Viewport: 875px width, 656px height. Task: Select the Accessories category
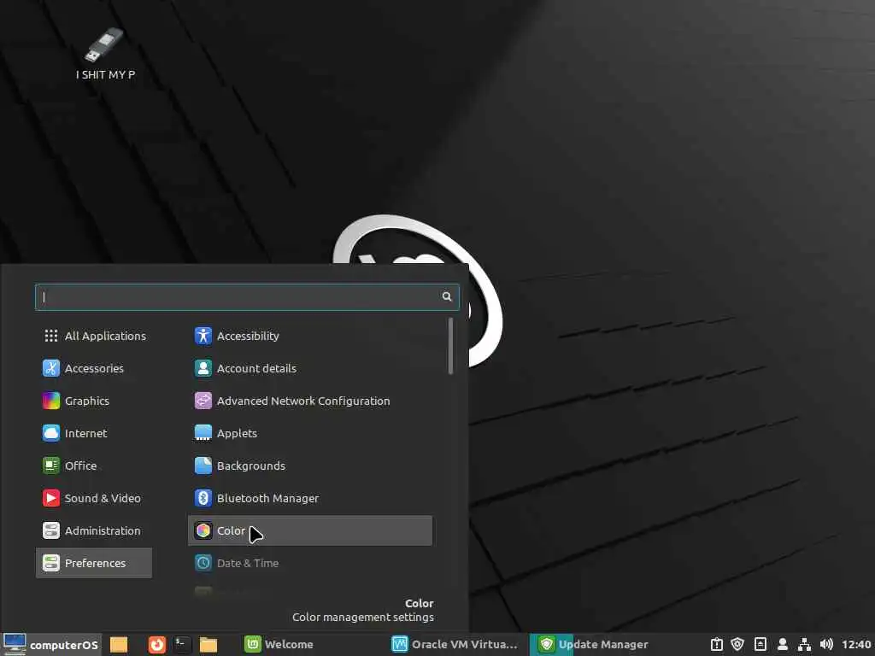point(94,368)
